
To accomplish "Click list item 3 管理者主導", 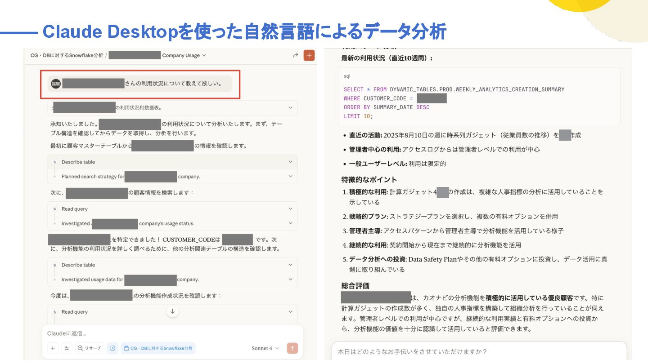I will pos(456,231).
